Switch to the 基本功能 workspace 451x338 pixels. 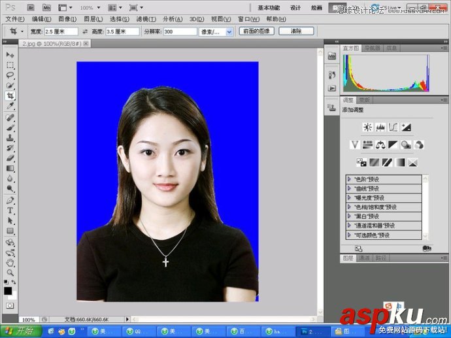(269, 8)
